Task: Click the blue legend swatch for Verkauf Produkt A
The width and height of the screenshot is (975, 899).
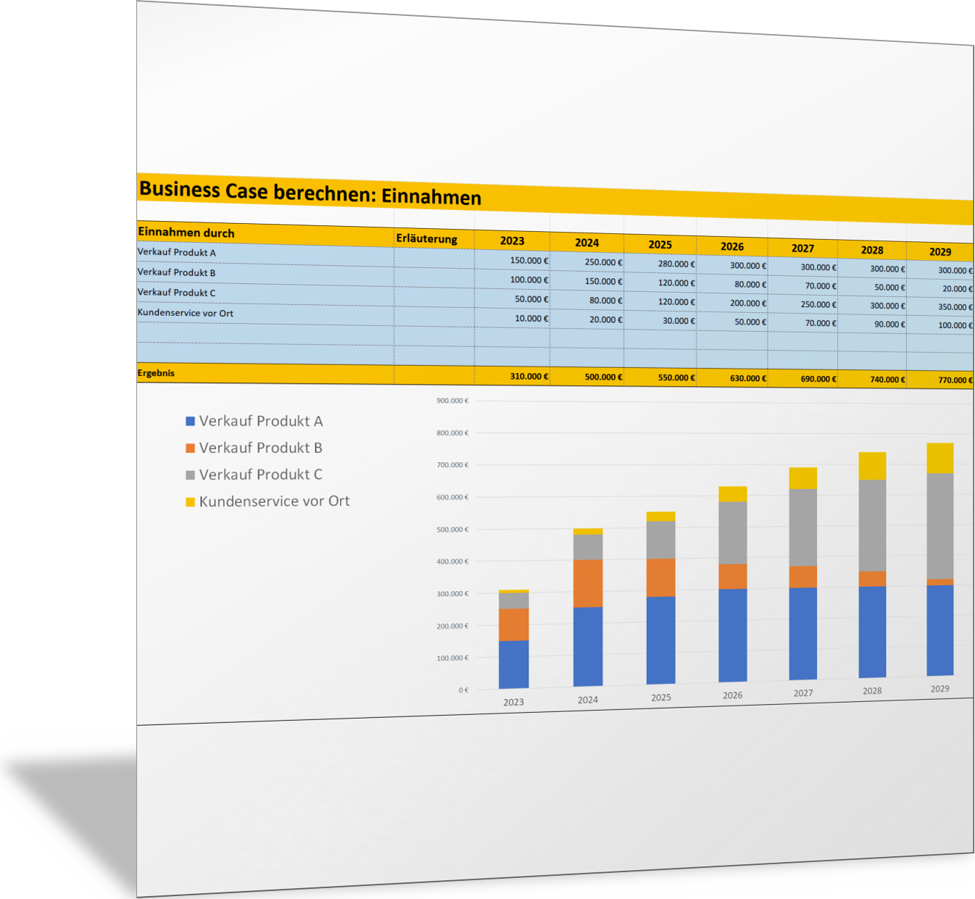Action: [x=191, y=421]
